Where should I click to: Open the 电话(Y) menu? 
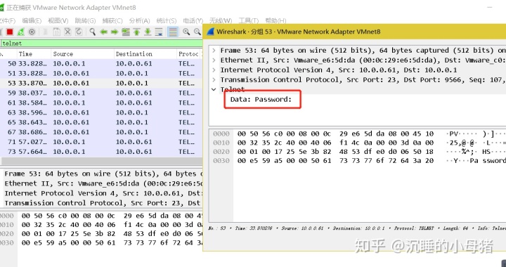tap(193, 20)
